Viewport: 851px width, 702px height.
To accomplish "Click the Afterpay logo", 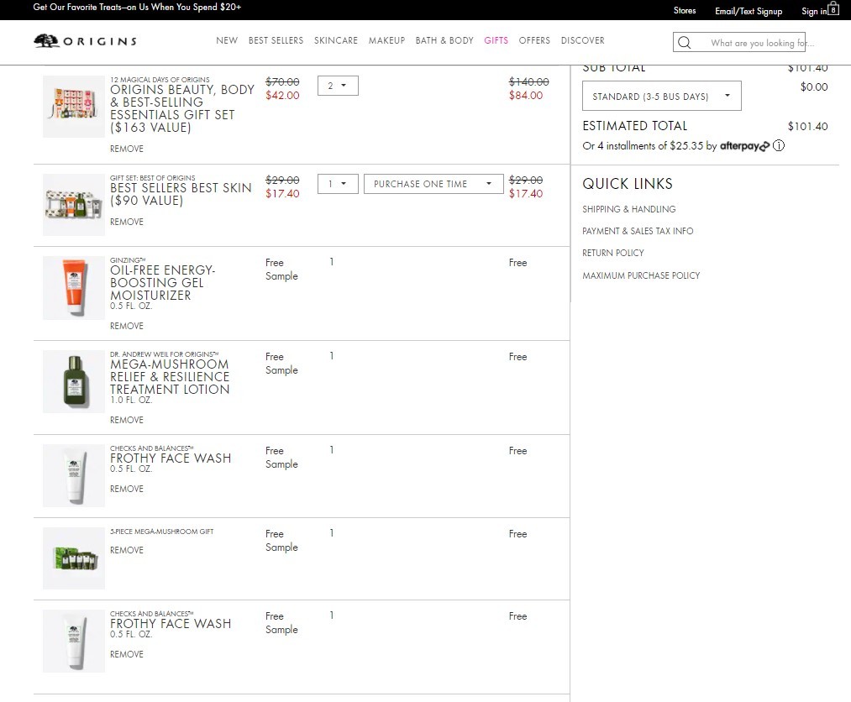I will (x=744, y=146).
